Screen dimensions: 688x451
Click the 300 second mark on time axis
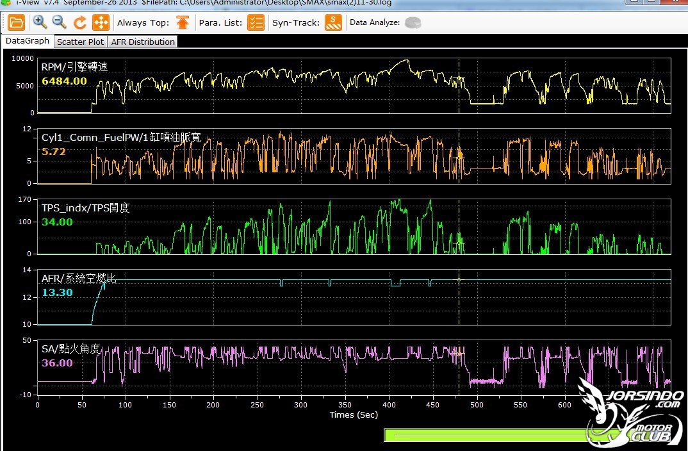300,405
